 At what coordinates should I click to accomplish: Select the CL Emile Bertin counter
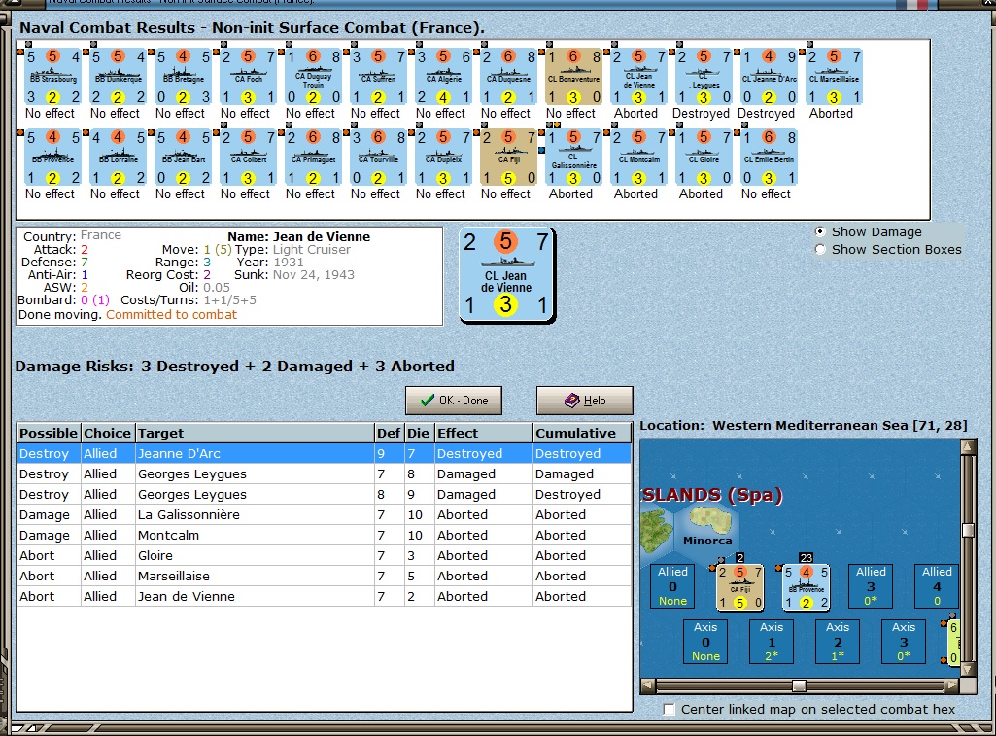point(769,158)
